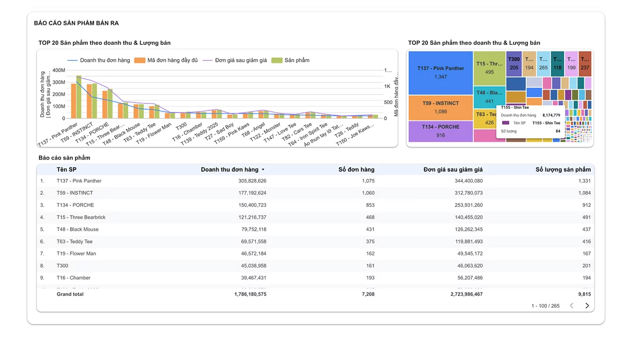This screenshot has height=338, width=634.
Task: Select the T19 - Flower Man table row
Action: coord(315,253)
